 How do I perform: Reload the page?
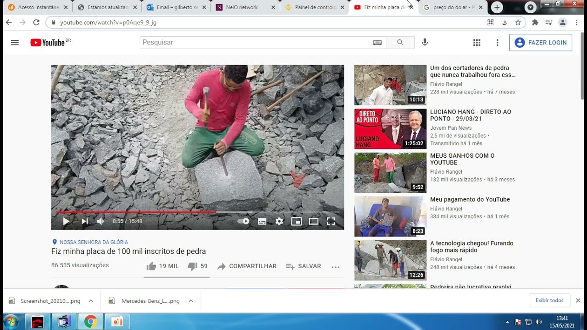coord(36,22)
